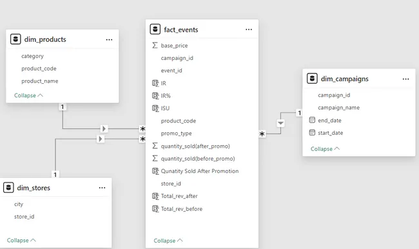Click the fact_events table database icon
Viewport: 419px width, 249px height.
click(155, 30)
